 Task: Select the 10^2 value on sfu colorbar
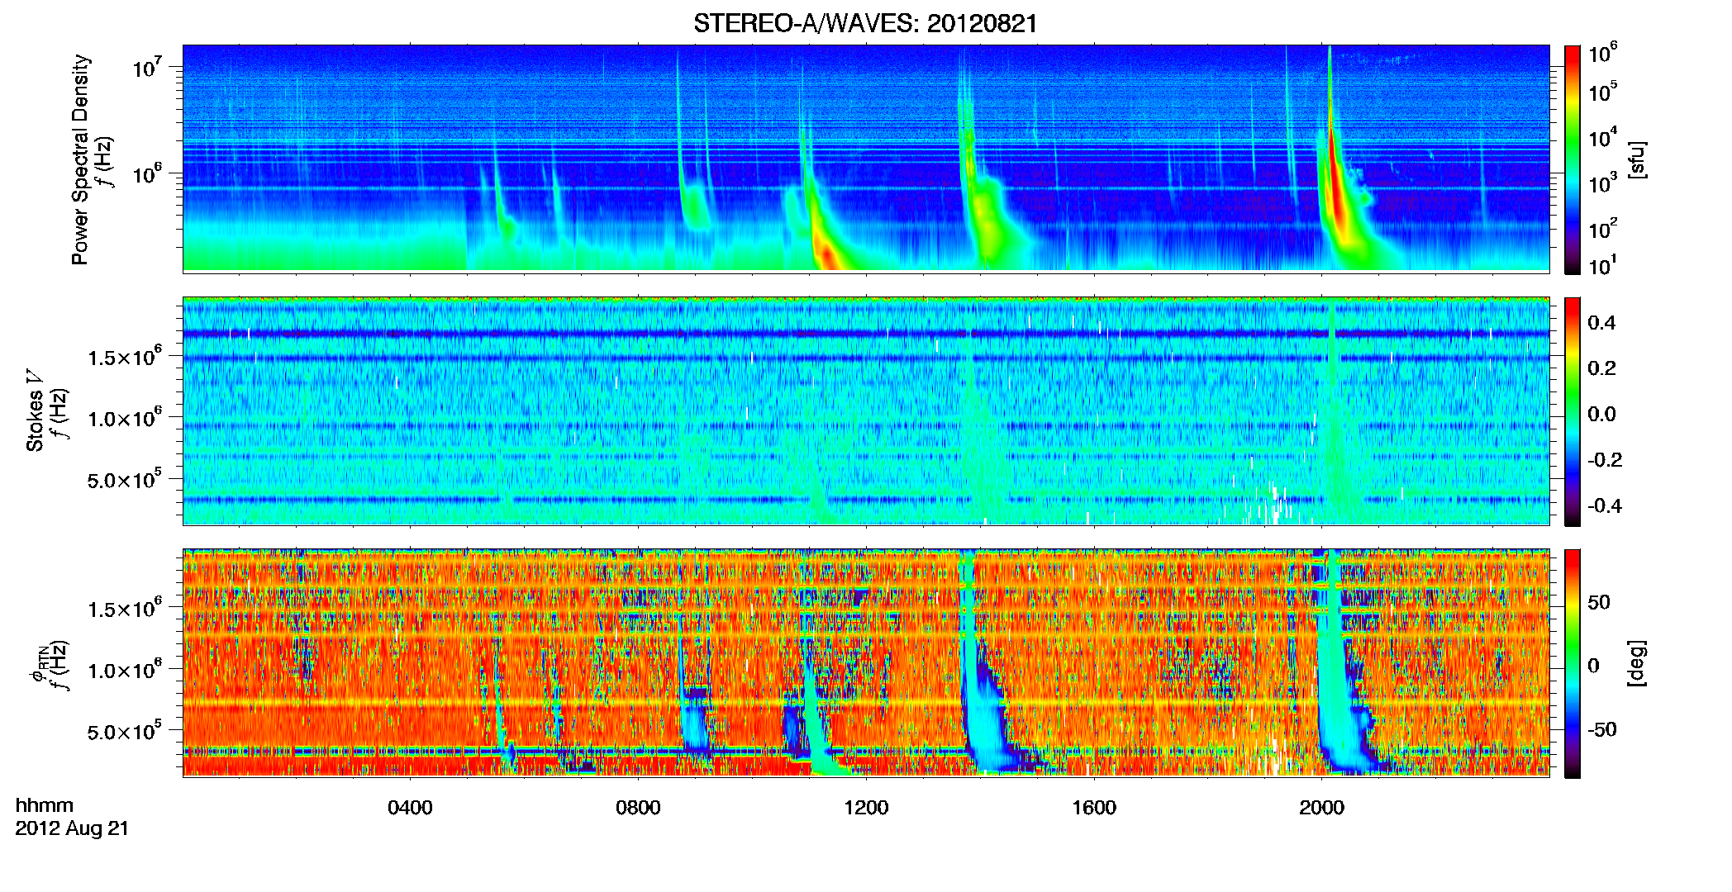pos(1603,229)
